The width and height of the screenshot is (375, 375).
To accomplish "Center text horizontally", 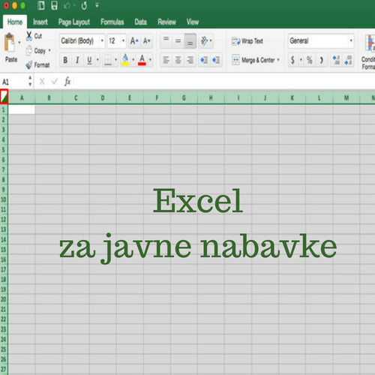I will pyautogui.click(x=178, y=60).
